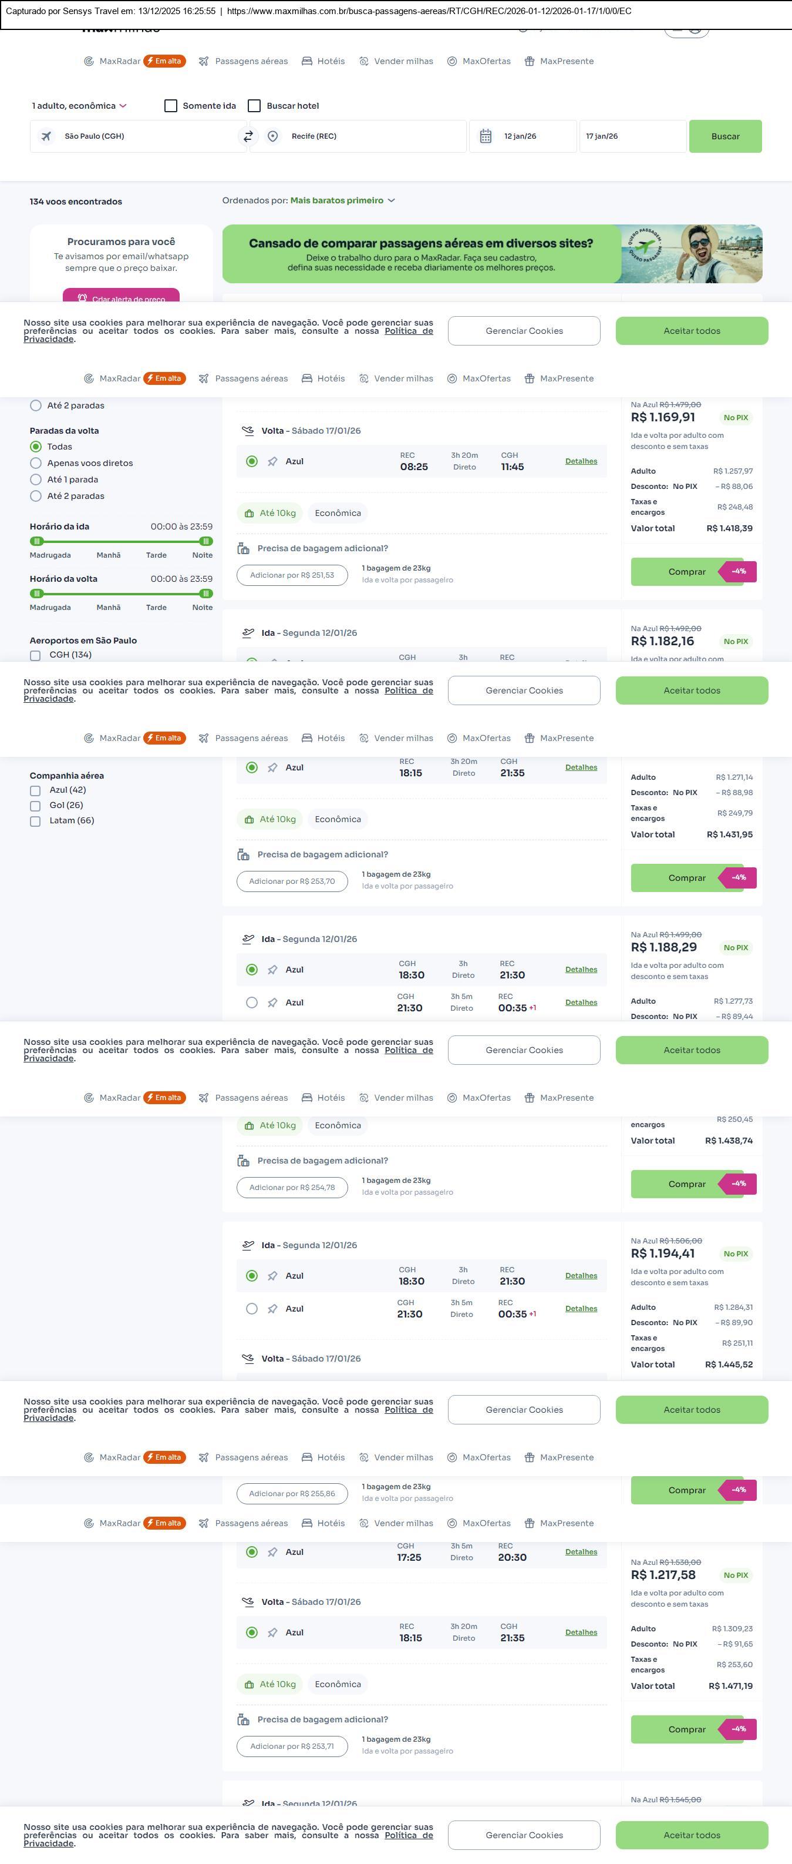Viewport: 792px width, 1864px height.
Task: Select Apenas voos diretos for return stops
Action: click(x=35, y=463)
